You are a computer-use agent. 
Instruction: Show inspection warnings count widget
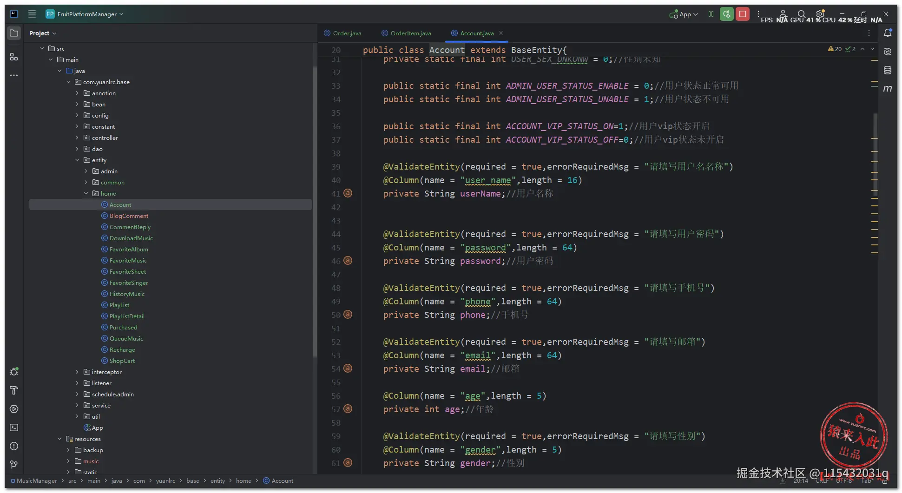[x=842, y=49]
